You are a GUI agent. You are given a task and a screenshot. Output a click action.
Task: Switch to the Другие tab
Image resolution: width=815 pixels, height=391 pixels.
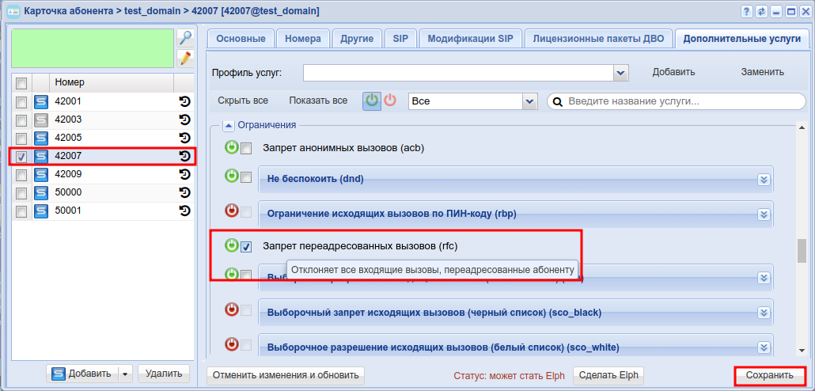[x=357, y=39]
